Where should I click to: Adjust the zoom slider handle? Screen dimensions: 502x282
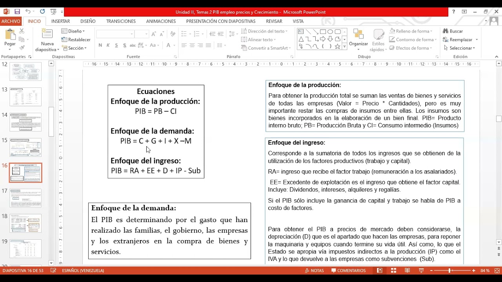point(449,271)
